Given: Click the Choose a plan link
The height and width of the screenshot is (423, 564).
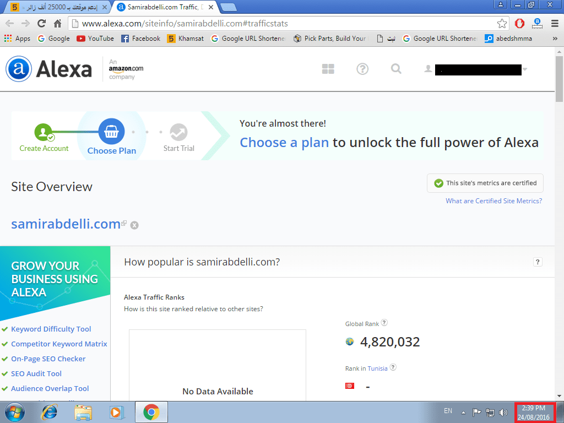Looking at the screenshot, I should [284, 143].
